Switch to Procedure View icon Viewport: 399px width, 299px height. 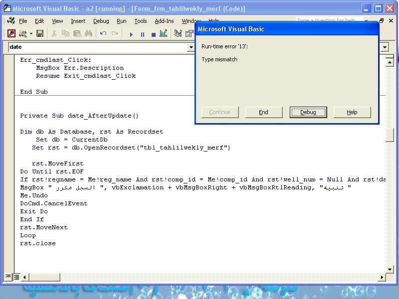click(8, 277)
